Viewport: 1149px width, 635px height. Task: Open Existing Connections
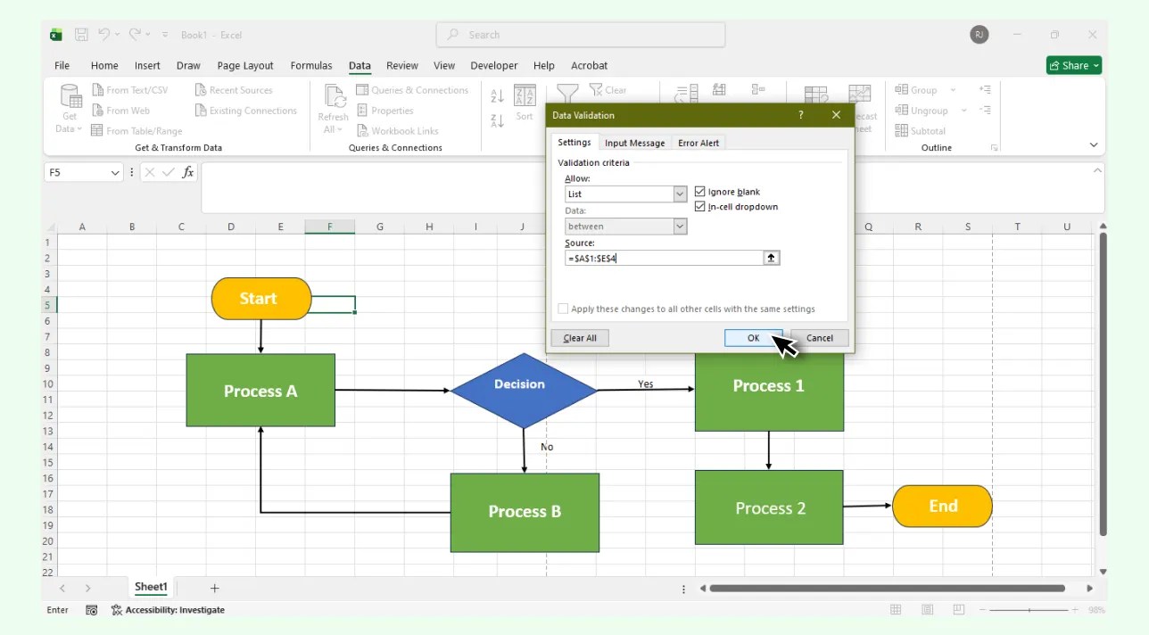pos(246,111)
